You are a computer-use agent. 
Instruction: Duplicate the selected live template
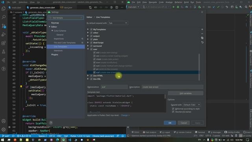[x=202, y=38]
